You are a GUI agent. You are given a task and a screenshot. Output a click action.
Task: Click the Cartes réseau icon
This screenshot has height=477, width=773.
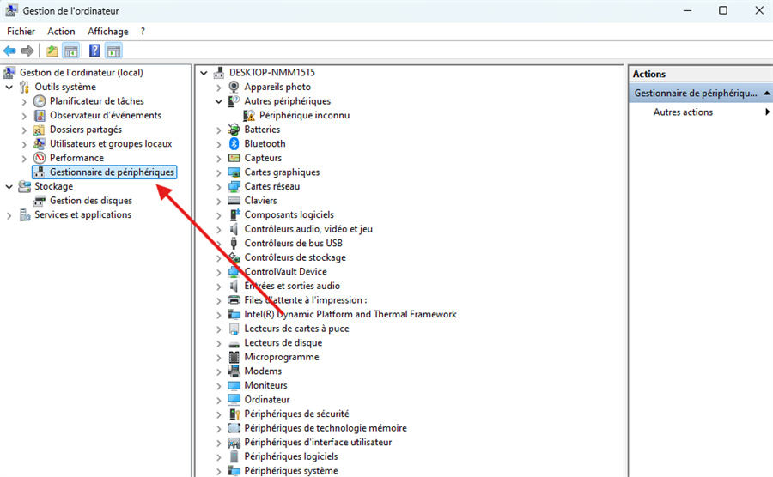[x=234, y=186]
